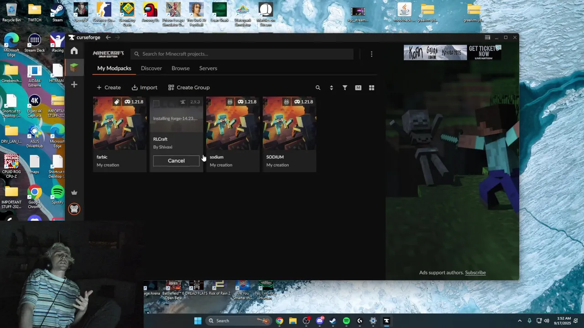Open the modpack filter funnel
This screenshot has width=584, height=328.
tap(345, 87)
